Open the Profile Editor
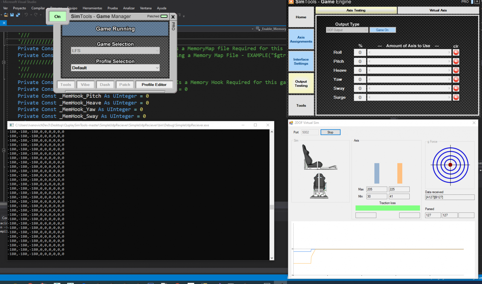The width and height of the screenshot is (482, 284). click(x=154, y=85)
